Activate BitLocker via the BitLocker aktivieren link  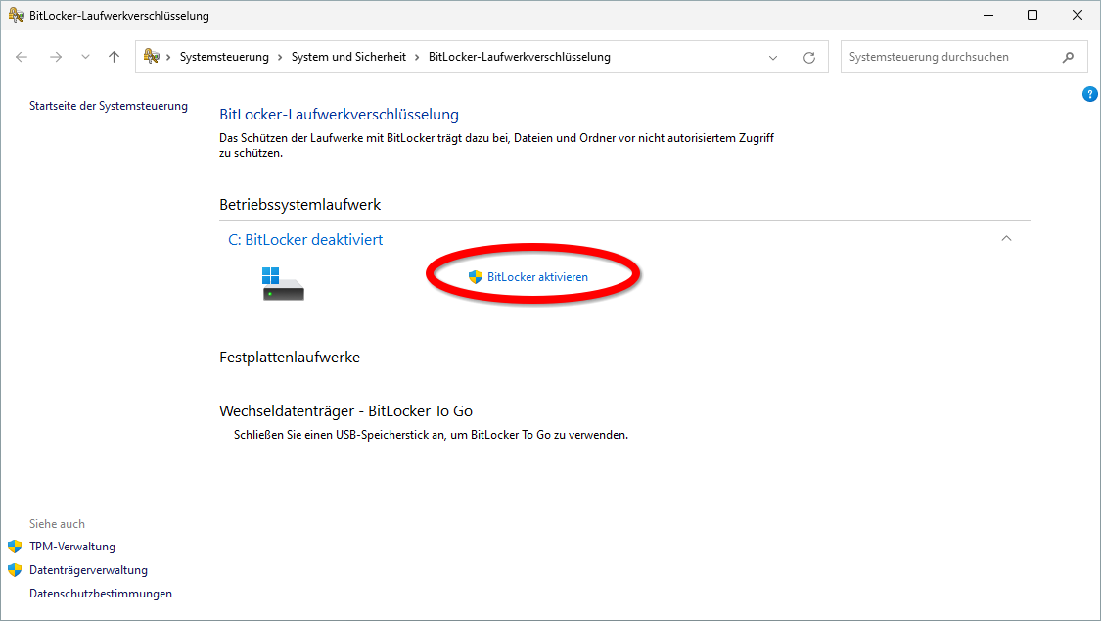pyautogui.click(x=536, y=276)
